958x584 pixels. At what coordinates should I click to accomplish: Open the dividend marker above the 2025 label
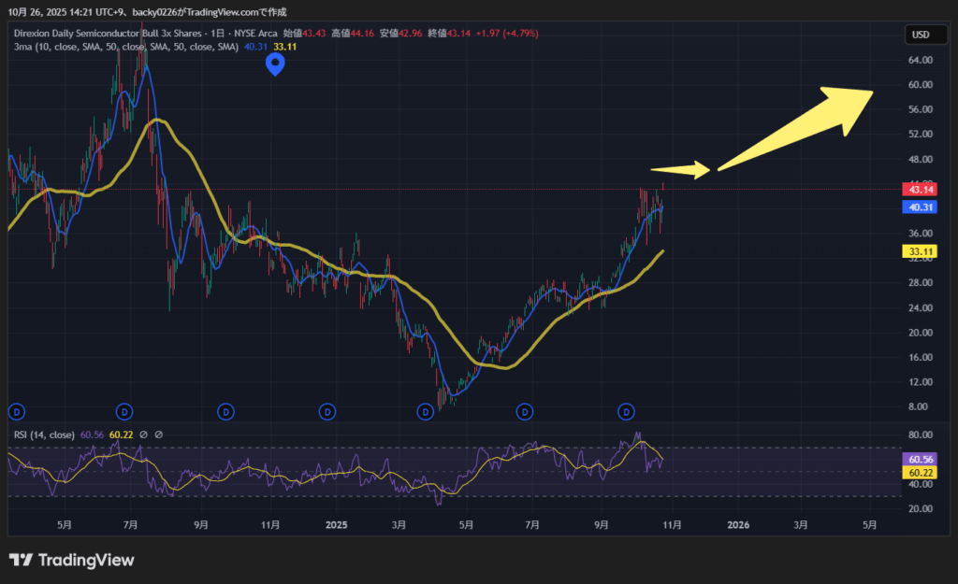[327, 411]
